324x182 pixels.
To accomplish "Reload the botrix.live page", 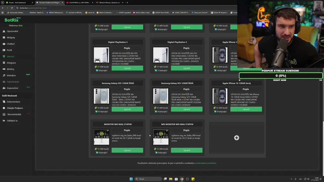I will pyautogui.click(x=12, y=8).
